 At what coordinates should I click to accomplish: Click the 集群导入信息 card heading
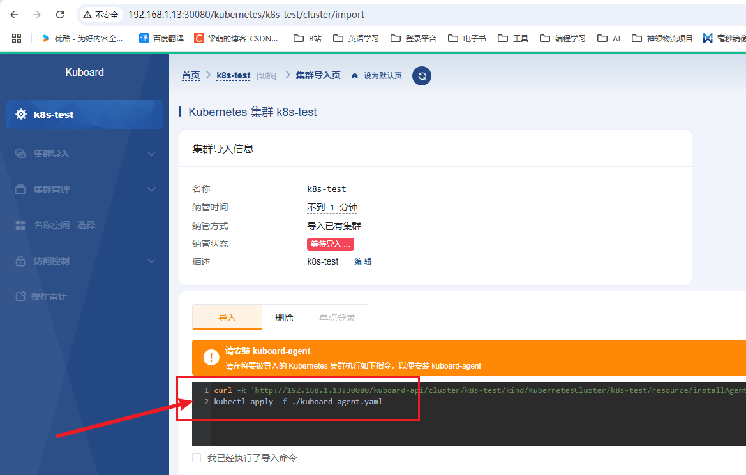pyautogui.click(x=223, y=149)
